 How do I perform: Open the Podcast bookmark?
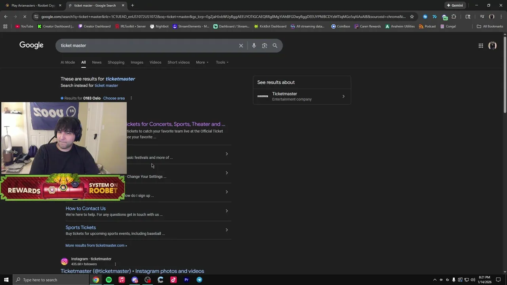(427, 27)
